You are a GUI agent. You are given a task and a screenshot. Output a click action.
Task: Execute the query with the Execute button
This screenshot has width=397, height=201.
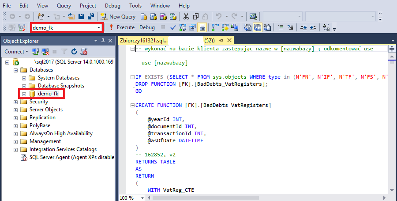click(x=122, y=27)
